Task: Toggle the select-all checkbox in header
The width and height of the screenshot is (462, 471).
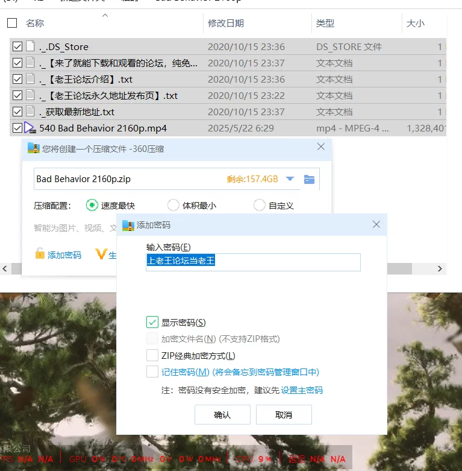Action: coord(12,23)
